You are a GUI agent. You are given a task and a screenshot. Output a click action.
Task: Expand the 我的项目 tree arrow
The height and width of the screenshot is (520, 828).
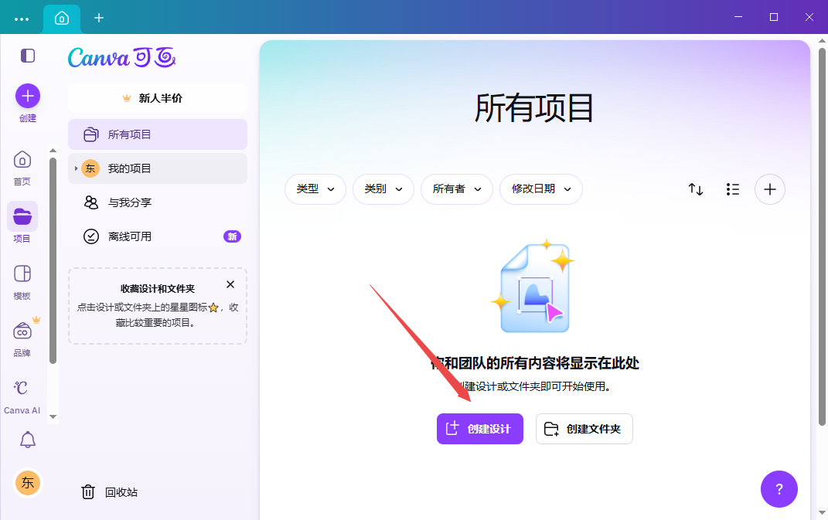[76, 168]
